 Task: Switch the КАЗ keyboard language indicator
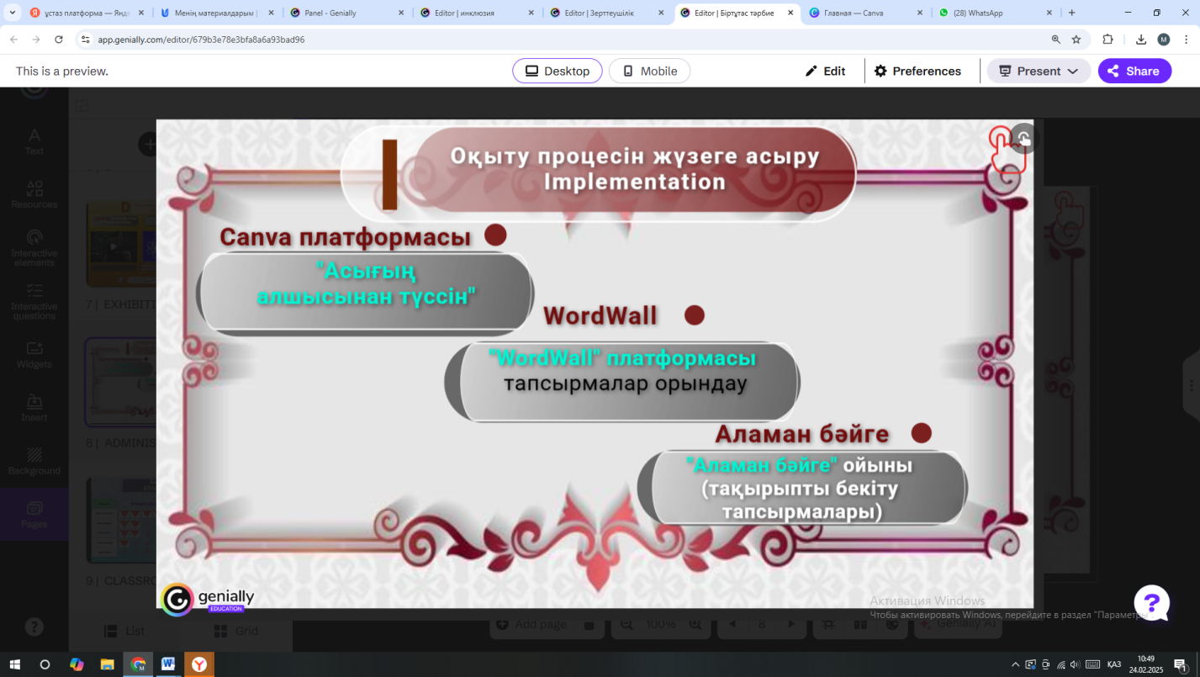[x=1113, y=664]
